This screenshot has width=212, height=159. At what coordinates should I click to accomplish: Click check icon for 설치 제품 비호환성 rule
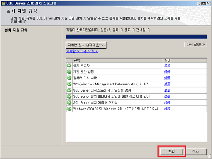click(x=69, y=103)
